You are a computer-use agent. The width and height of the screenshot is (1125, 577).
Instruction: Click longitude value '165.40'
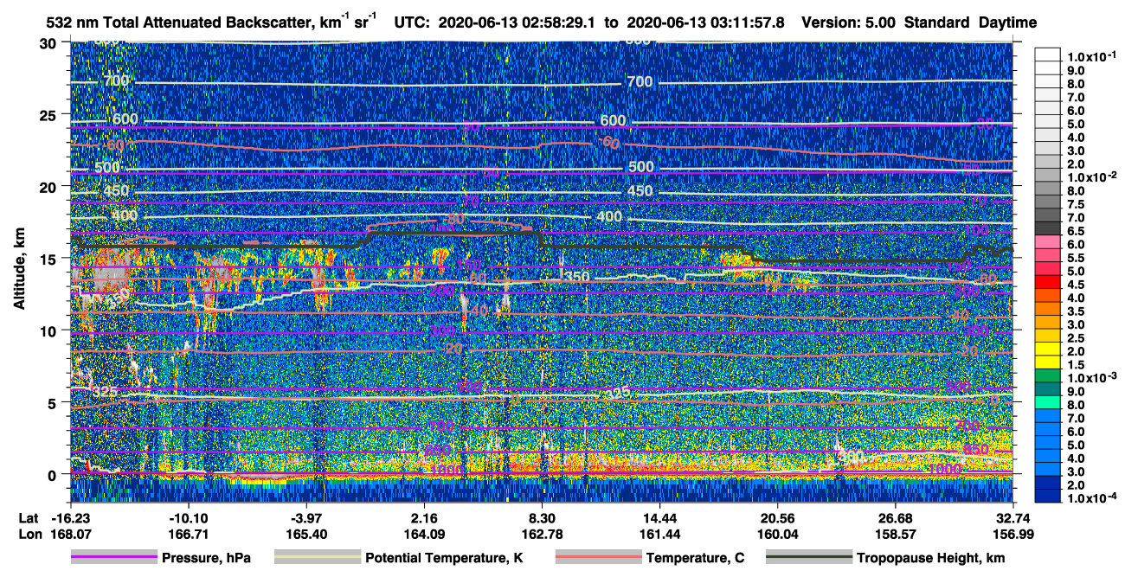click(306, 533)
